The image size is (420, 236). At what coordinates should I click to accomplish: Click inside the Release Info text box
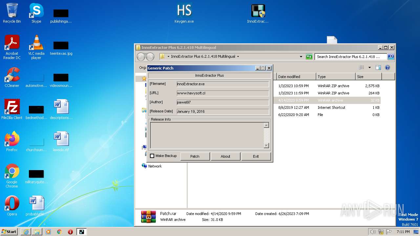coord(207,135)
